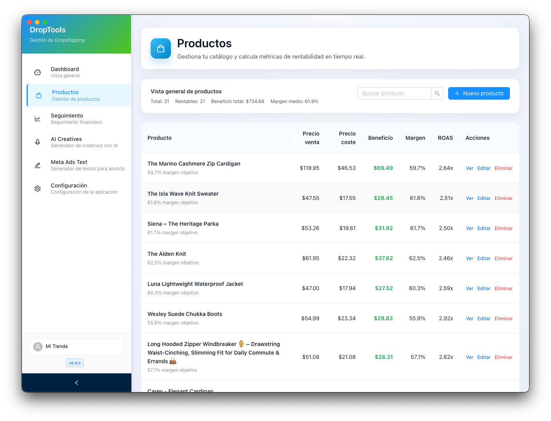Open Ver for The Marino Cashmere Zip Cardigan
Screen dimensions: 551x421
[x=469, y=168]
